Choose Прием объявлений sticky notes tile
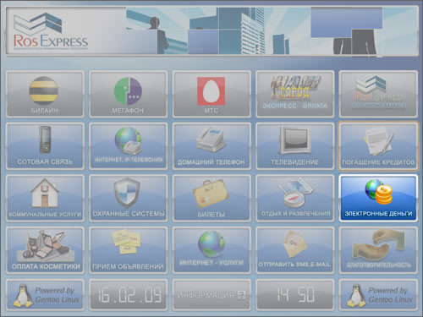The height and width of the screenshot is (317, 423). point(129,250)
